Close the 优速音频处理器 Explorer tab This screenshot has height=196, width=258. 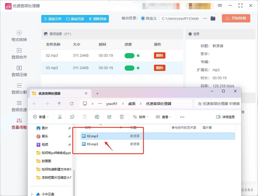click(86, 93)
